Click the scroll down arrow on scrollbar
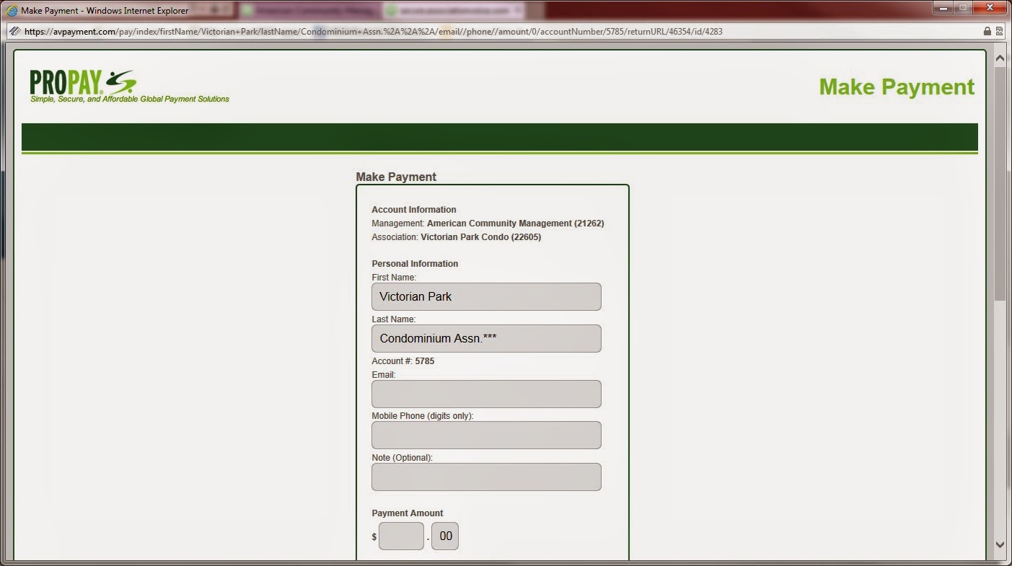Image resolution: width=1012 pixels, height=566 pixels. click(1000, 545)
